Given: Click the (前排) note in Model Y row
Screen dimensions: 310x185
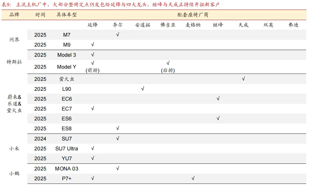Looking at the screenshot, I should coord(93,70).
